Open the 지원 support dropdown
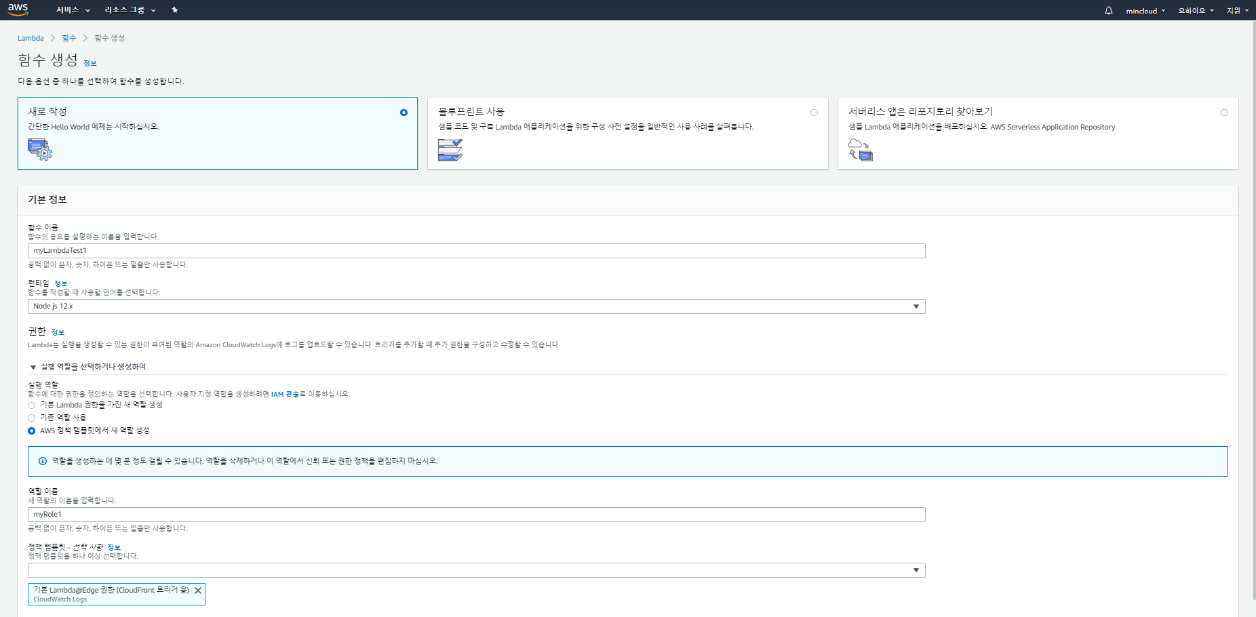 [1238, 11]
